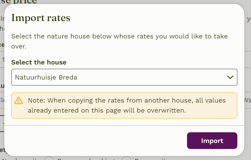
Task: Click the dialog description about taking over rates
Action: click(119, 41)
